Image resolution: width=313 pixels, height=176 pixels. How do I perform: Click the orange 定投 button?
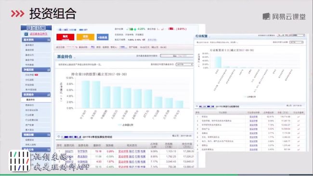point(85,37)
